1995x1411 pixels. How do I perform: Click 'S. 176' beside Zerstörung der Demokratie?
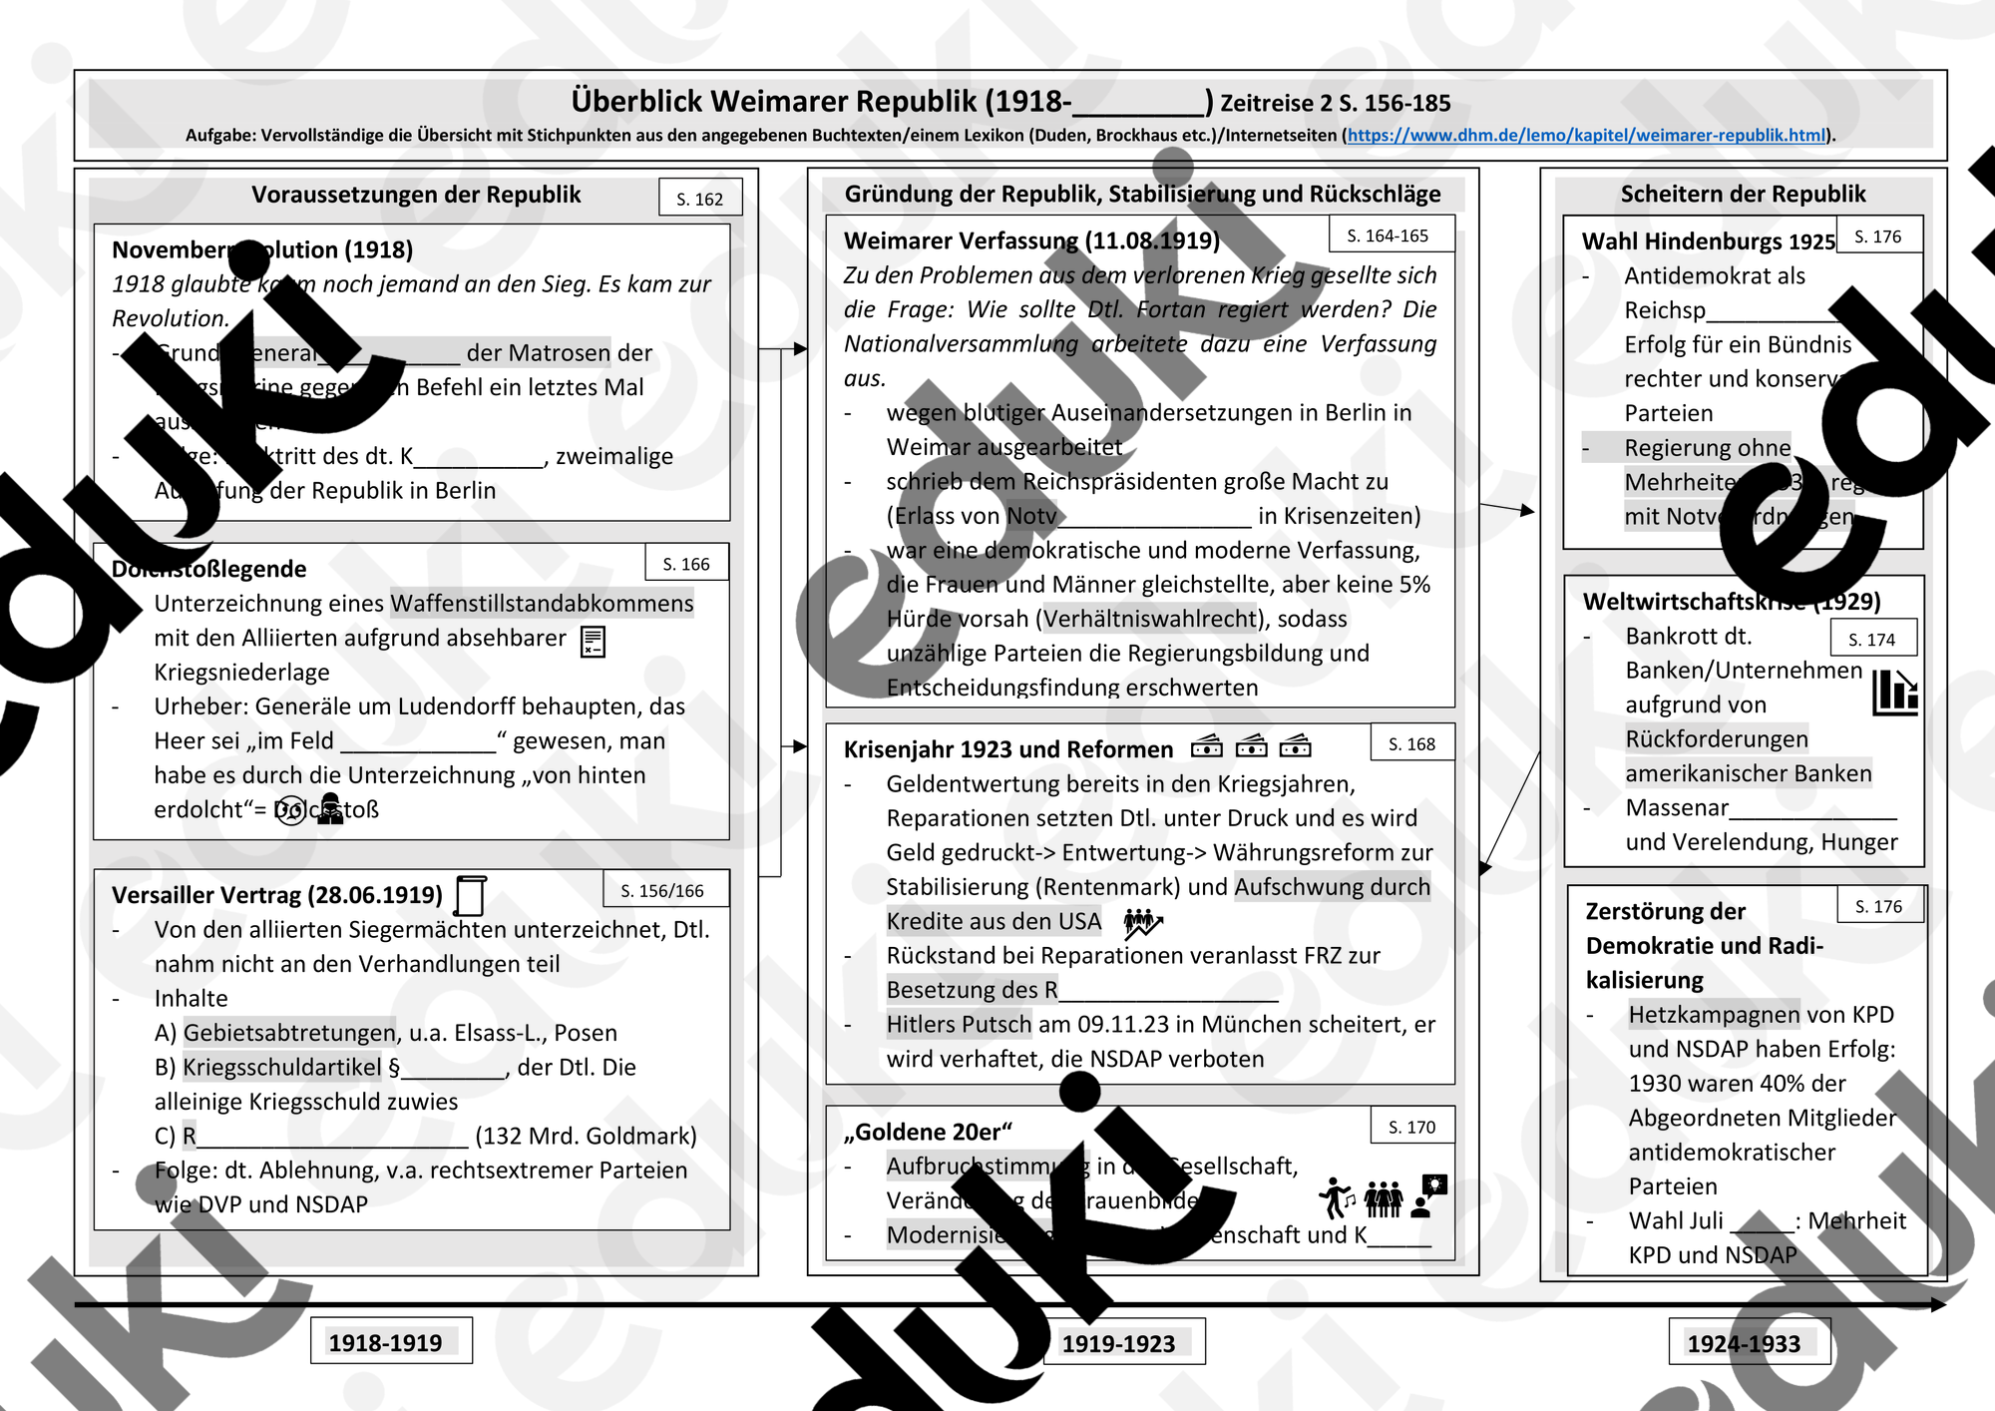click(1879, 906)
